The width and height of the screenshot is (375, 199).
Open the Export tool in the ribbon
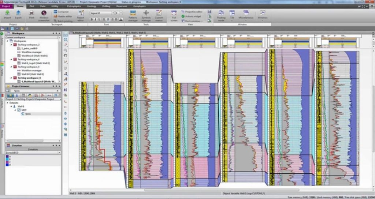[x=18, y=15]
